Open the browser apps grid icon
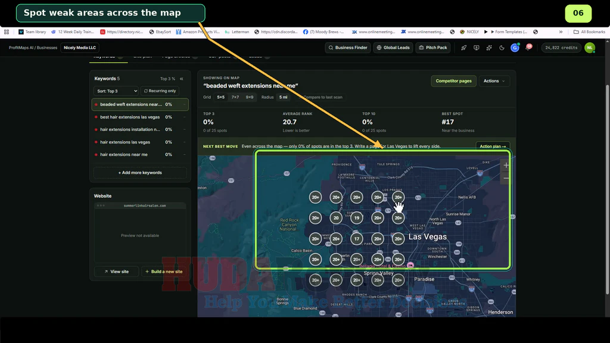 6,32
